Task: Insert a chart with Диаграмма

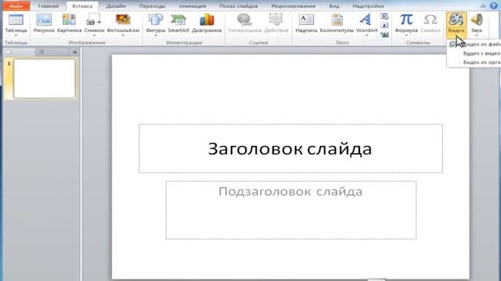Action: 207,20
